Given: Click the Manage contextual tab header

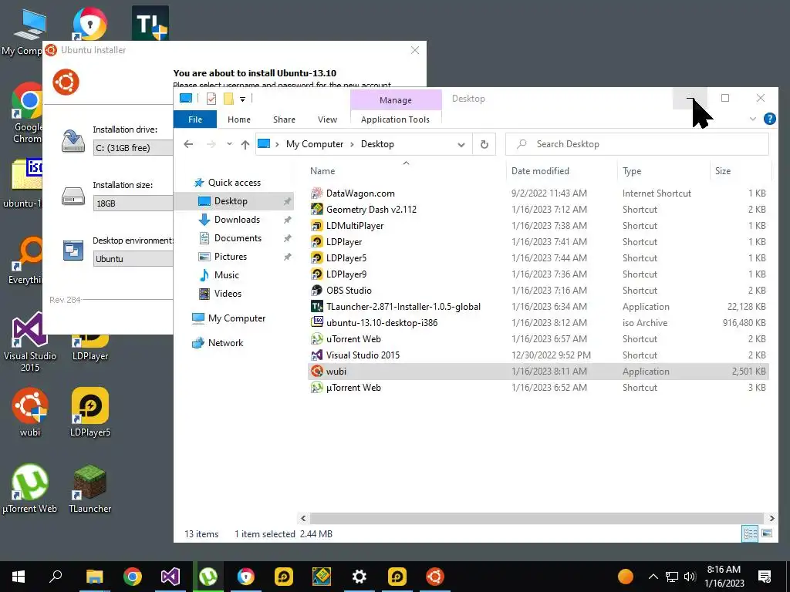Looking at the screenshot, I should pos(396,100).
